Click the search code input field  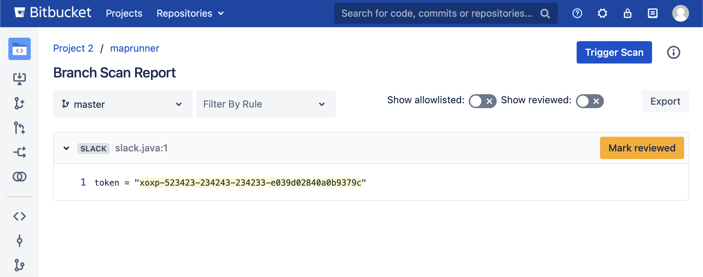point(437,13)
